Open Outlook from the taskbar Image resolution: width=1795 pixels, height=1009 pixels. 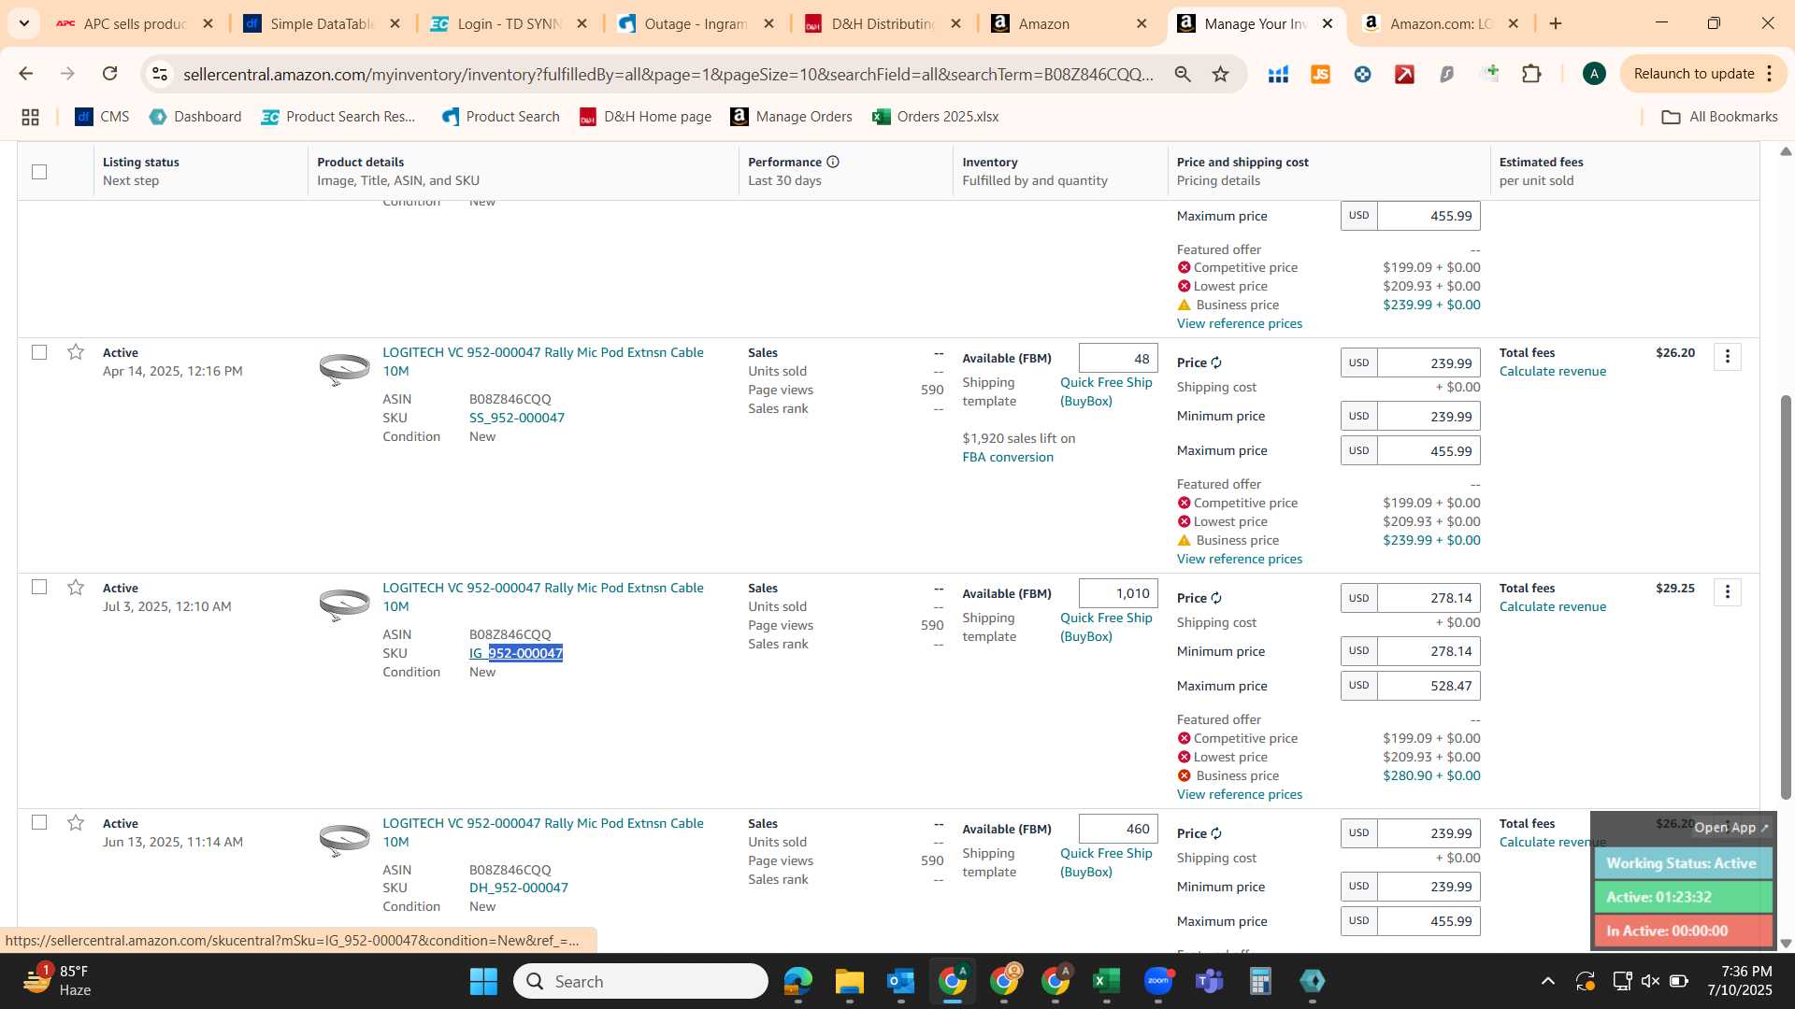tap(900, 981)
